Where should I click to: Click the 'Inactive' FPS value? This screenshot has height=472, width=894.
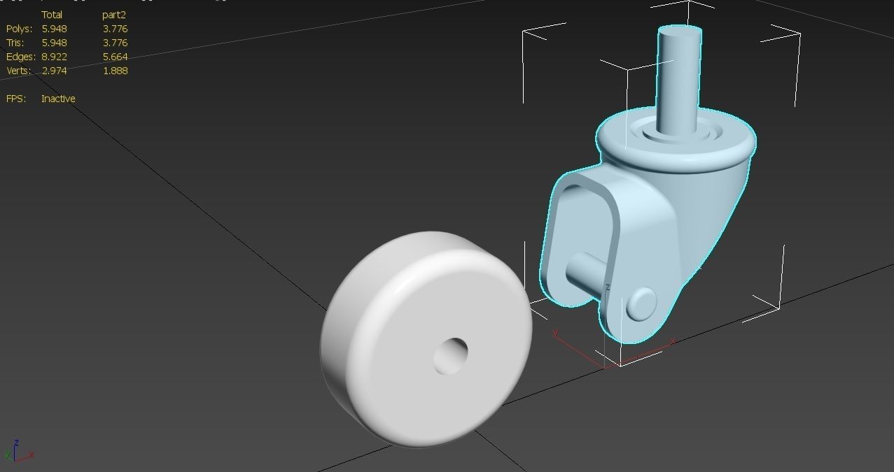click(x=58, y=99)
